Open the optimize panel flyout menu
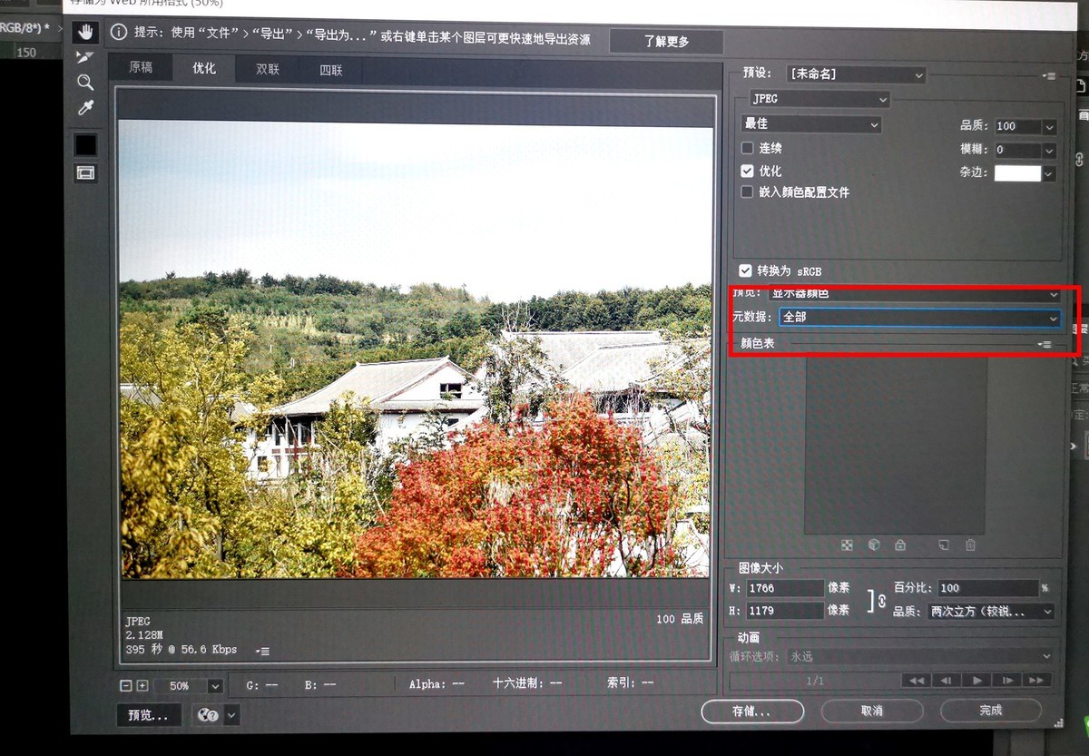 [1048, 76]
